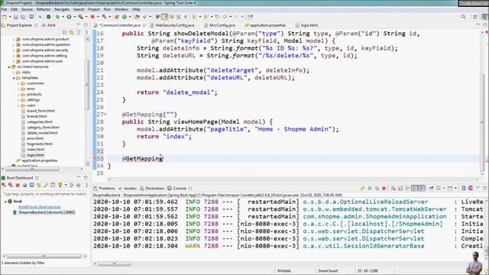
Task: Click Remove Launch X icon in Console
Action: pos(370,189)
